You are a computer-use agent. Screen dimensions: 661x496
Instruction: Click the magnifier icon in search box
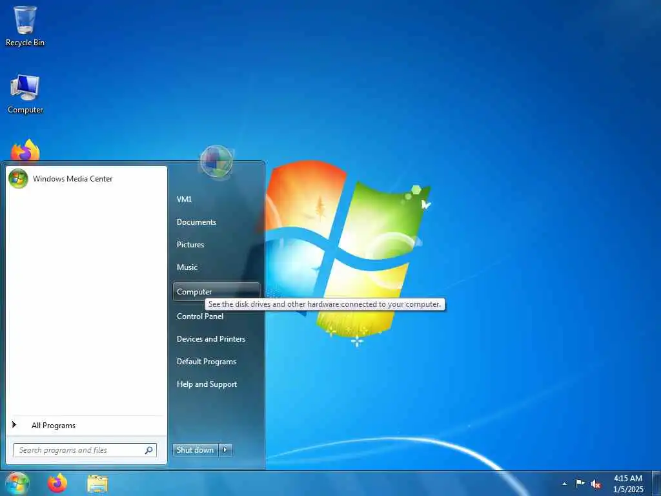(148, 450)
